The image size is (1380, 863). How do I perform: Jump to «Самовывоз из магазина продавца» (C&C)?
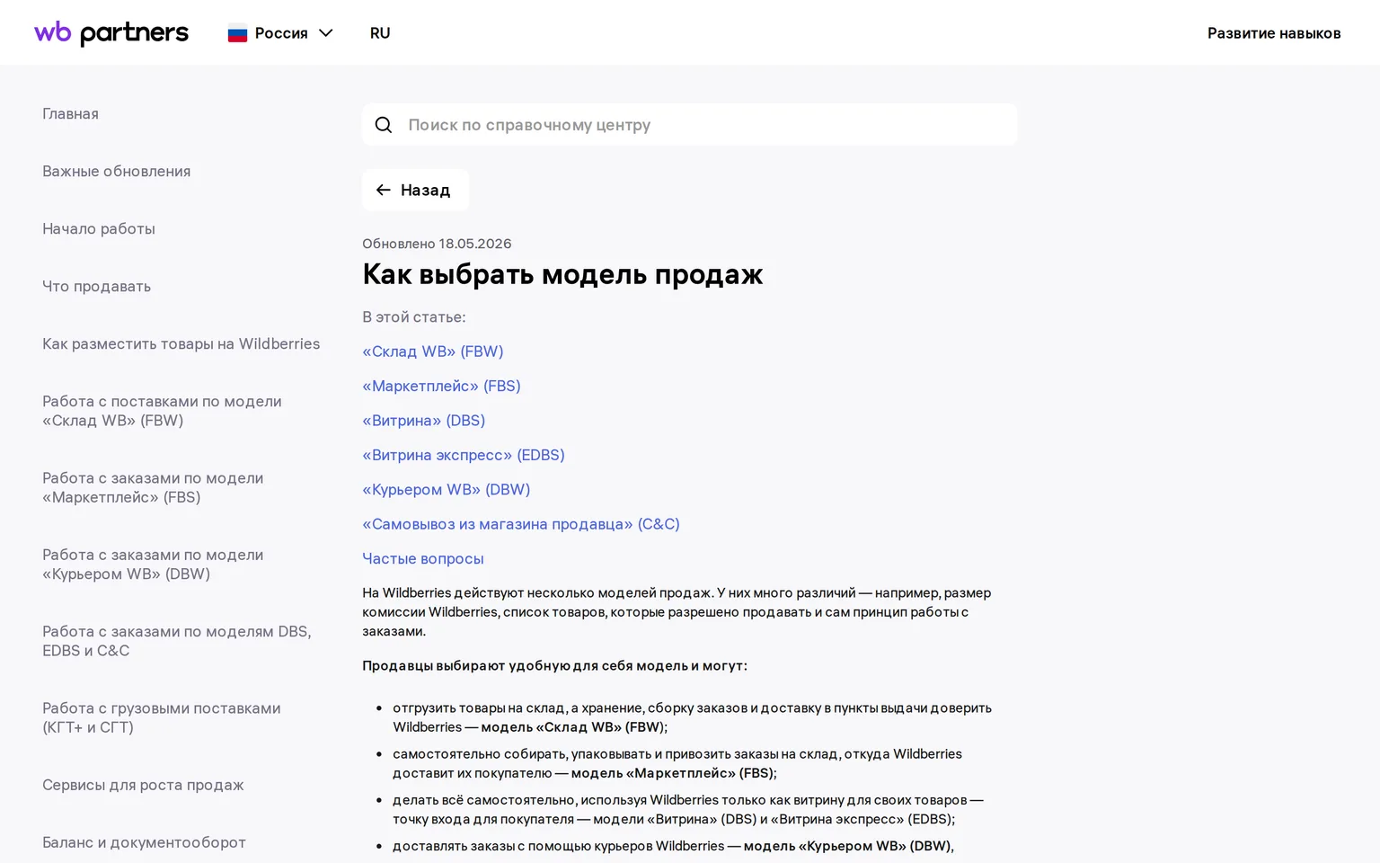(x=521, y=524)
